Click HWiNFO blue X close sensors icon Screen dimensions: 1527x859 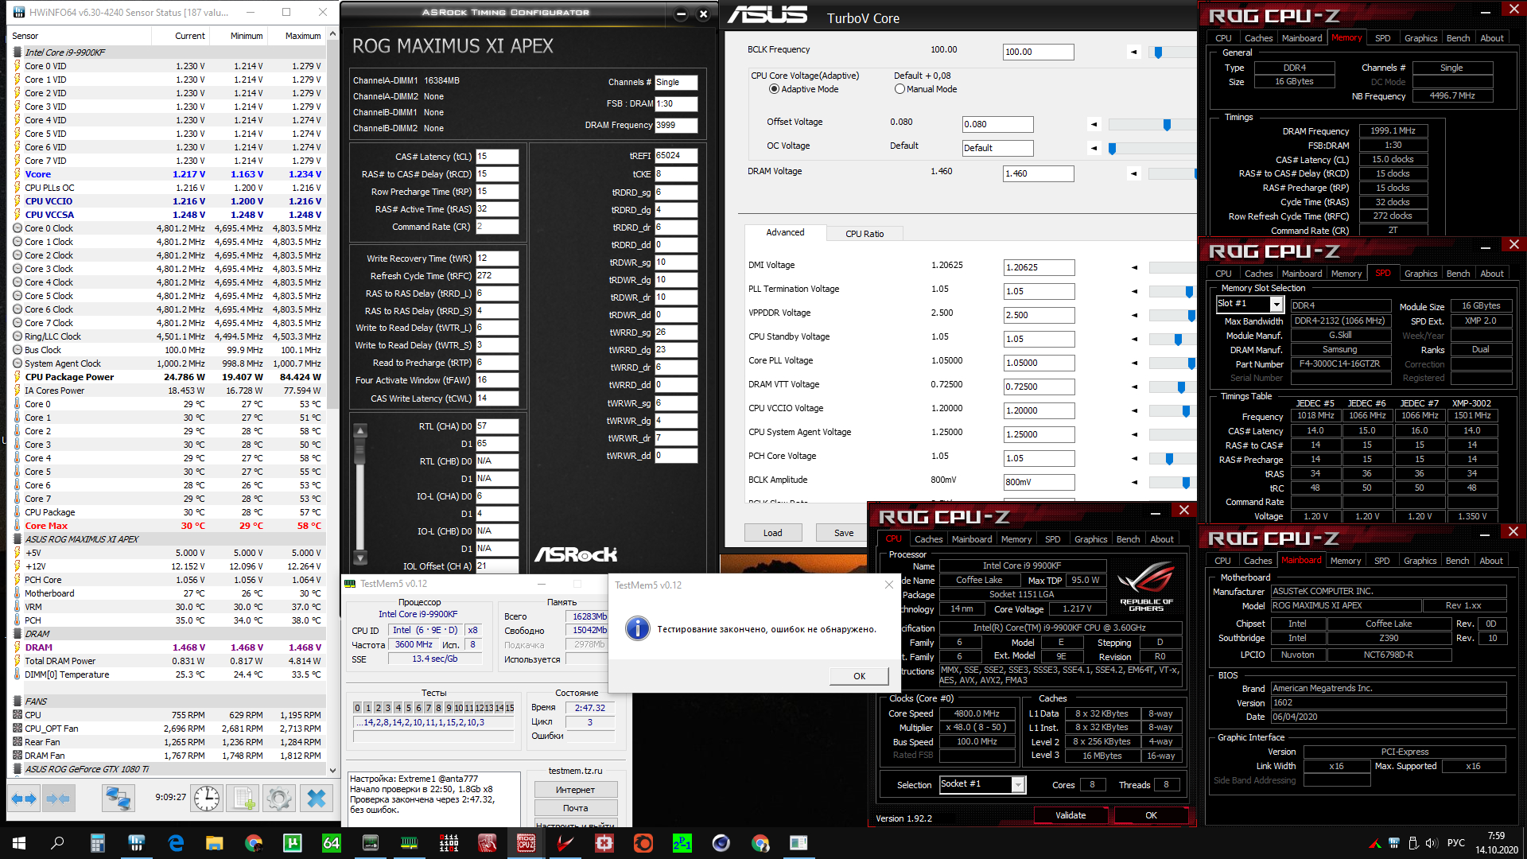(x=317, y=798)
